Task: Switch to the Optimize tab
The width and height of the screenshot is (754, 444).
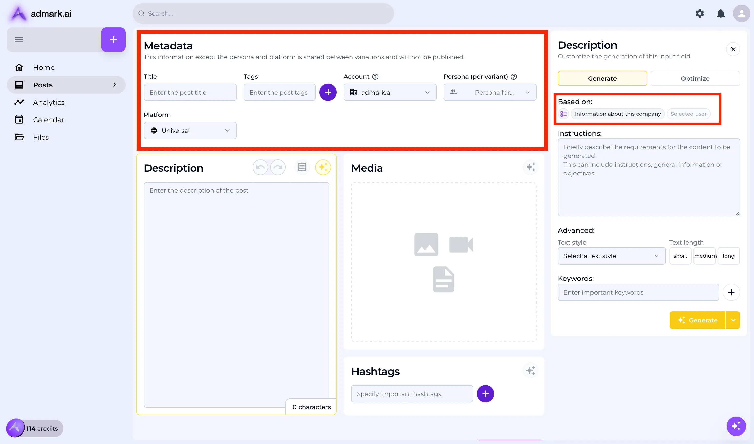Action: click(695, 78)
